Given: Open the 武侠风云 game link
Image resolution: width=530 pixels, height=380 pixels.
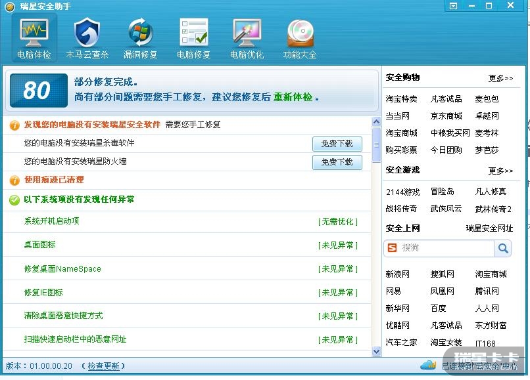Looking at the screenshot, I should [x=446, y=209].
